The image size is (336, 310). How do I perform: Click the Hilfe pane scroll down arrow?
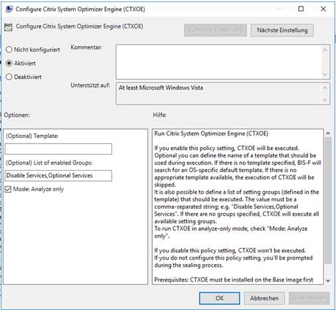(x=328, y=280)
